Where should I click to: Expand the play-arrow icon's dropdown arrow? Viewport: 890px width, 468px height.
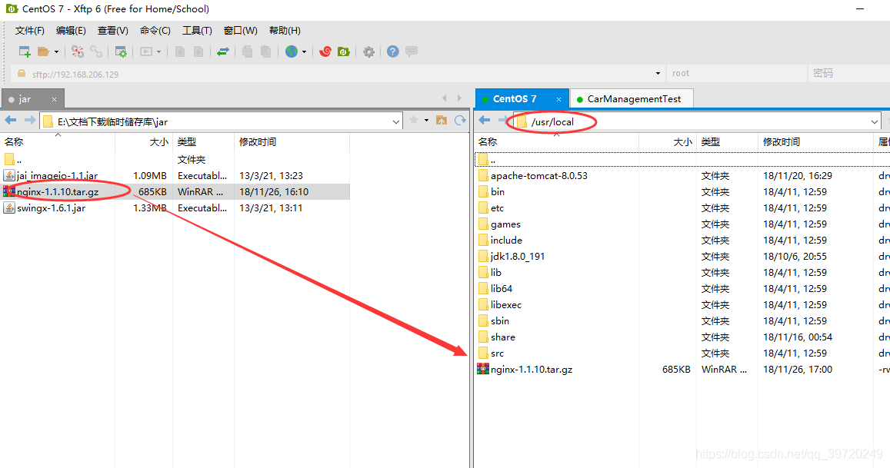[x=159, y=52]
